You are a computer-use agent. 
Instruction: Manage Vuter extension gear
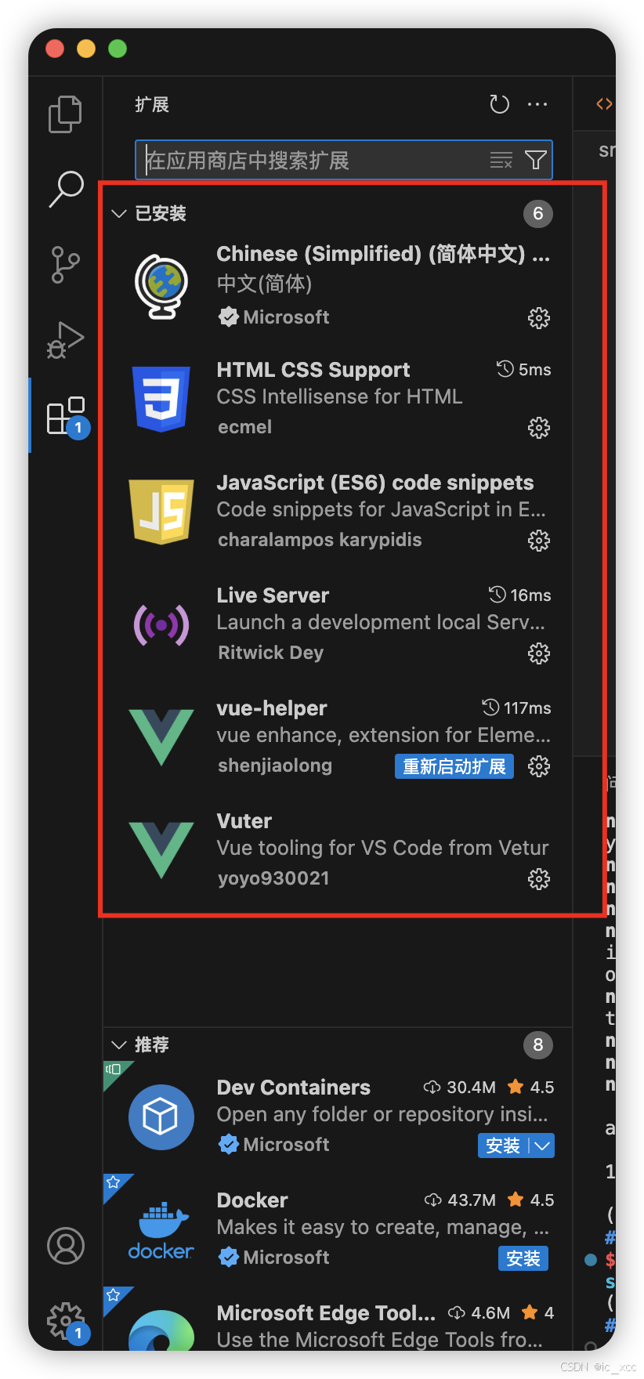[x=539, y=879]
